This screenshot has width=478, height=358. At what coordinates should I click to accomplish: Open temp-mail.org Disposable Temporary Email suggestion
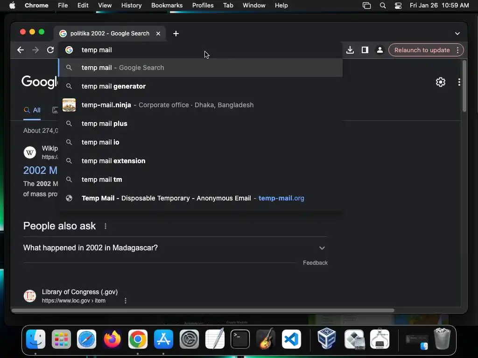click(201, 198)
